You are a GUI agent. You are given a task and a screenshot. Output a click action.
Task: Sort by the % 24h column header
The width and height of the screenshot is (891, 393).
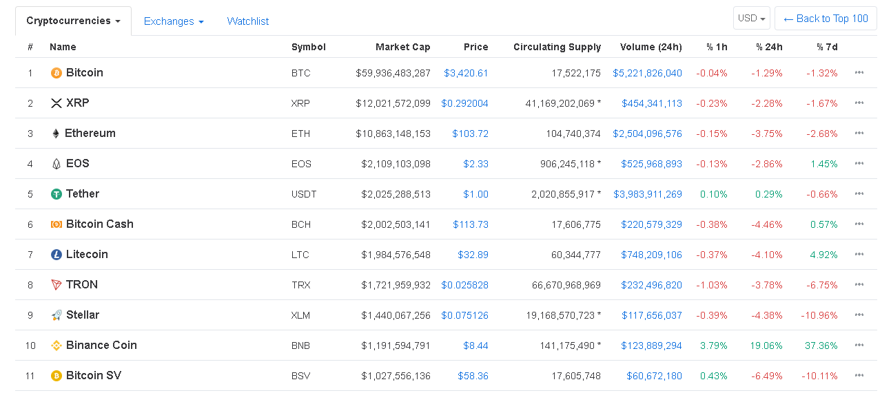click(768, 47)
